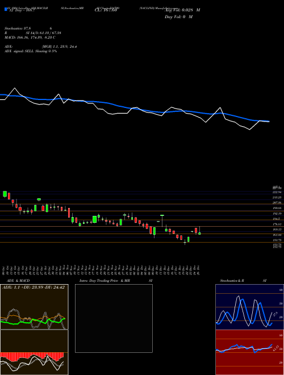The image size is (284, 375).
Task: Click the 'MACD: 166.16, 174.39, -8.23' reading
Action: pyautogui.click(x=28, y=37)
